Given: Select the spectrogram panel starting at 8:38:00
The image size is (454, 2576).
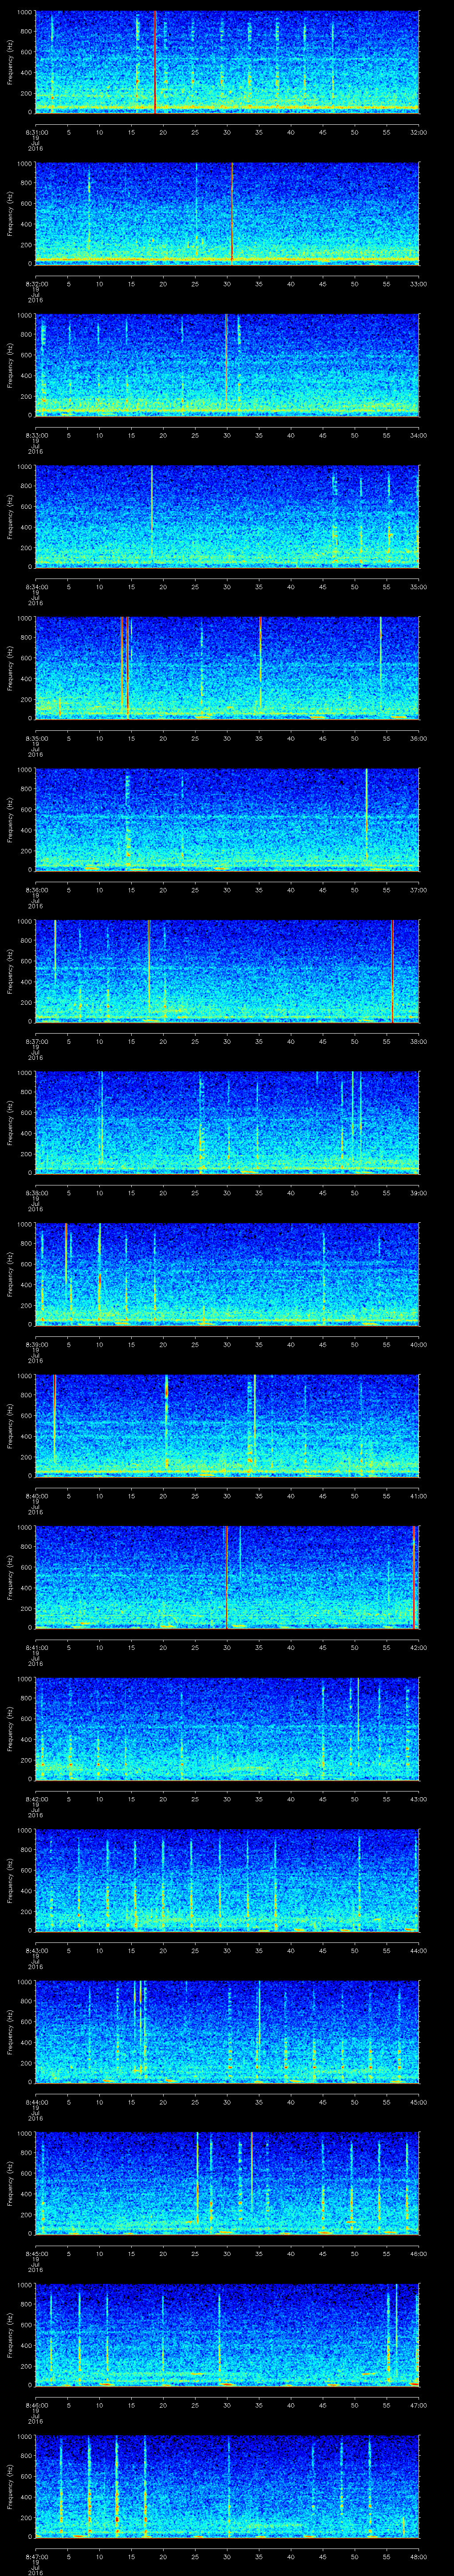Looking at the screenshot, I should 227,1123.
